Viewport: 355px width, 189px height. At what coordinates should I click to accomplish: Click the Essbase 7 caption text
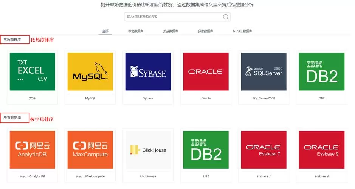[264, 176]
